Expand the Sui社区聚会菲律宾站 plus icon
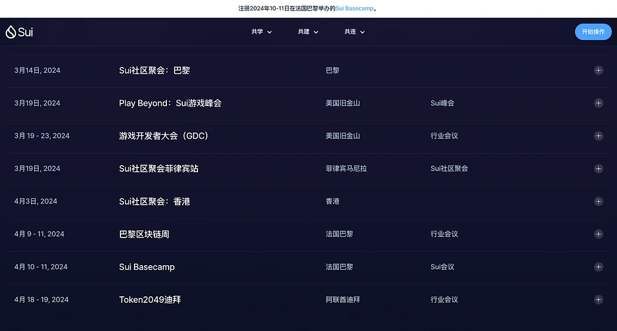Image resolution: width=617 pixels, height=331 pixels. [599, 169]
